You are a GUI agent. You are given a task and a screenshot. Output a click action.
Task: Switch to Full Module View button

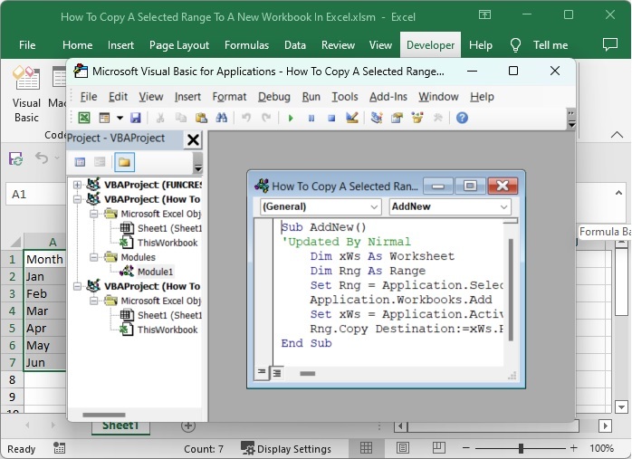[277, 373]
